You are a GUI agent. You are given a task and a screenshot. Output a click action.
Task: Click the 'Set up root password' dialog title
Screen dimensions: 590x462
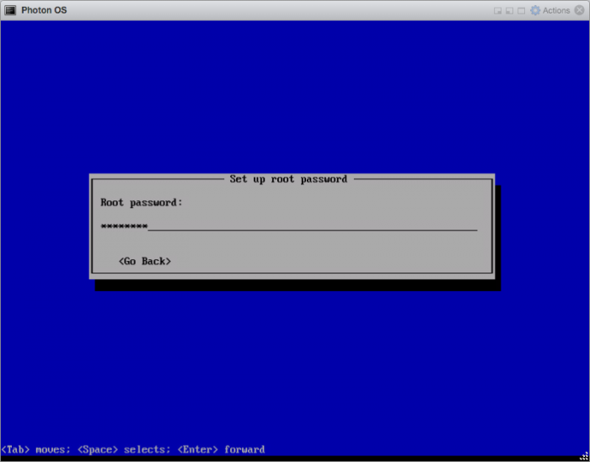[288, 179]
